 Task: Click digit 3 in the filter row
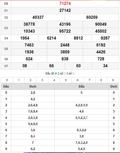point(42,80)
